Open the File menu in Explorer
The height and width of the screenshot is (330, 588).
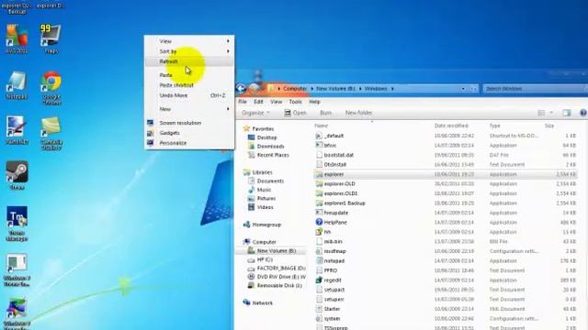pyautogui.click(x=243, y=102)
